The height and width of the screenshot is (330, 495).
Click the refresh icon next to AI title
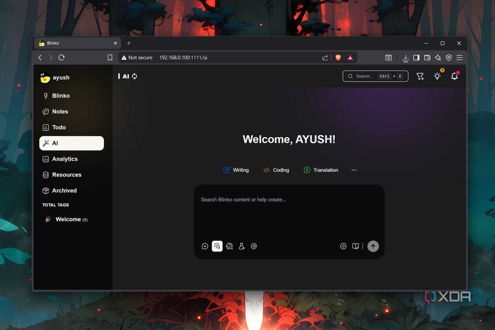(x=135, y=76)
